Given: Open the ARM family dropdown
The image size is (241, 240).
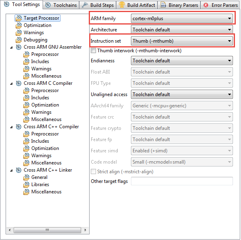Looking at the screenshot, I should [182, 18].
